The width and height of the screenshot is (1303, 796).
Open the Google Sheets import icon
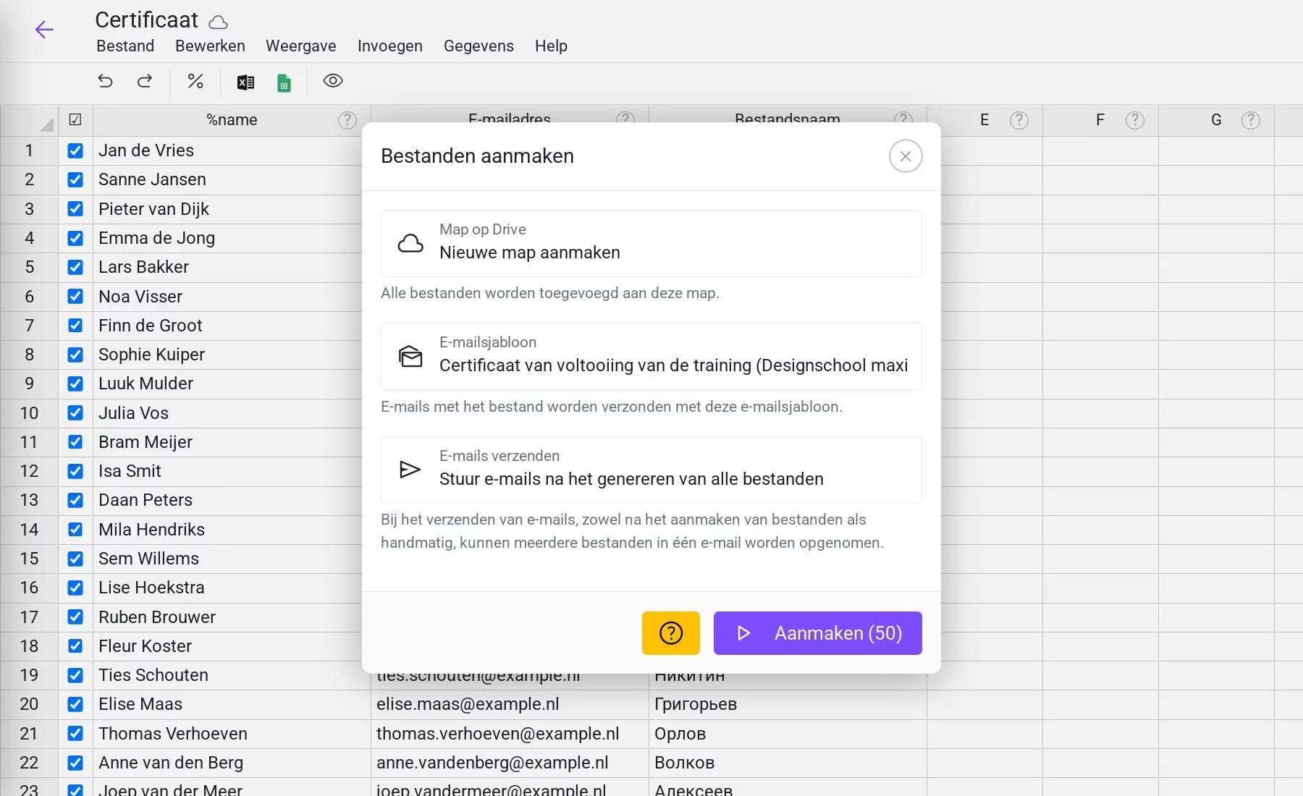(x=284, y=82)
